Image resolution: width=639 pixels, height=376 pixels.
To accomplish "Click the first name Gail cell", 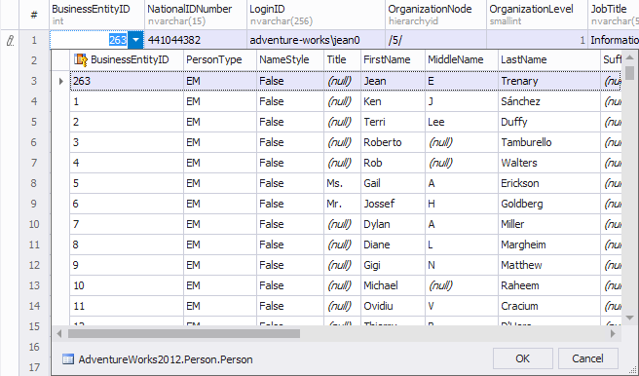I will 393,183.
